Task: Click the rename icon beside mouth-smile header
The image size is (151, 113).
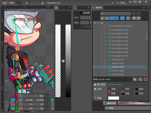Action: pyautogui.click(x=140, y=79)
